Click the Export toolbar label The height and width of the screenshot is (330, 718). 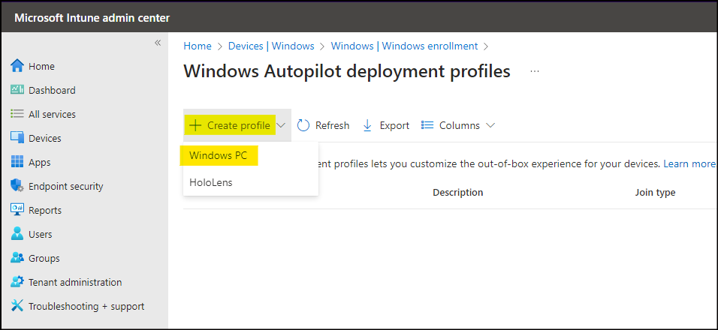point(394,125)
